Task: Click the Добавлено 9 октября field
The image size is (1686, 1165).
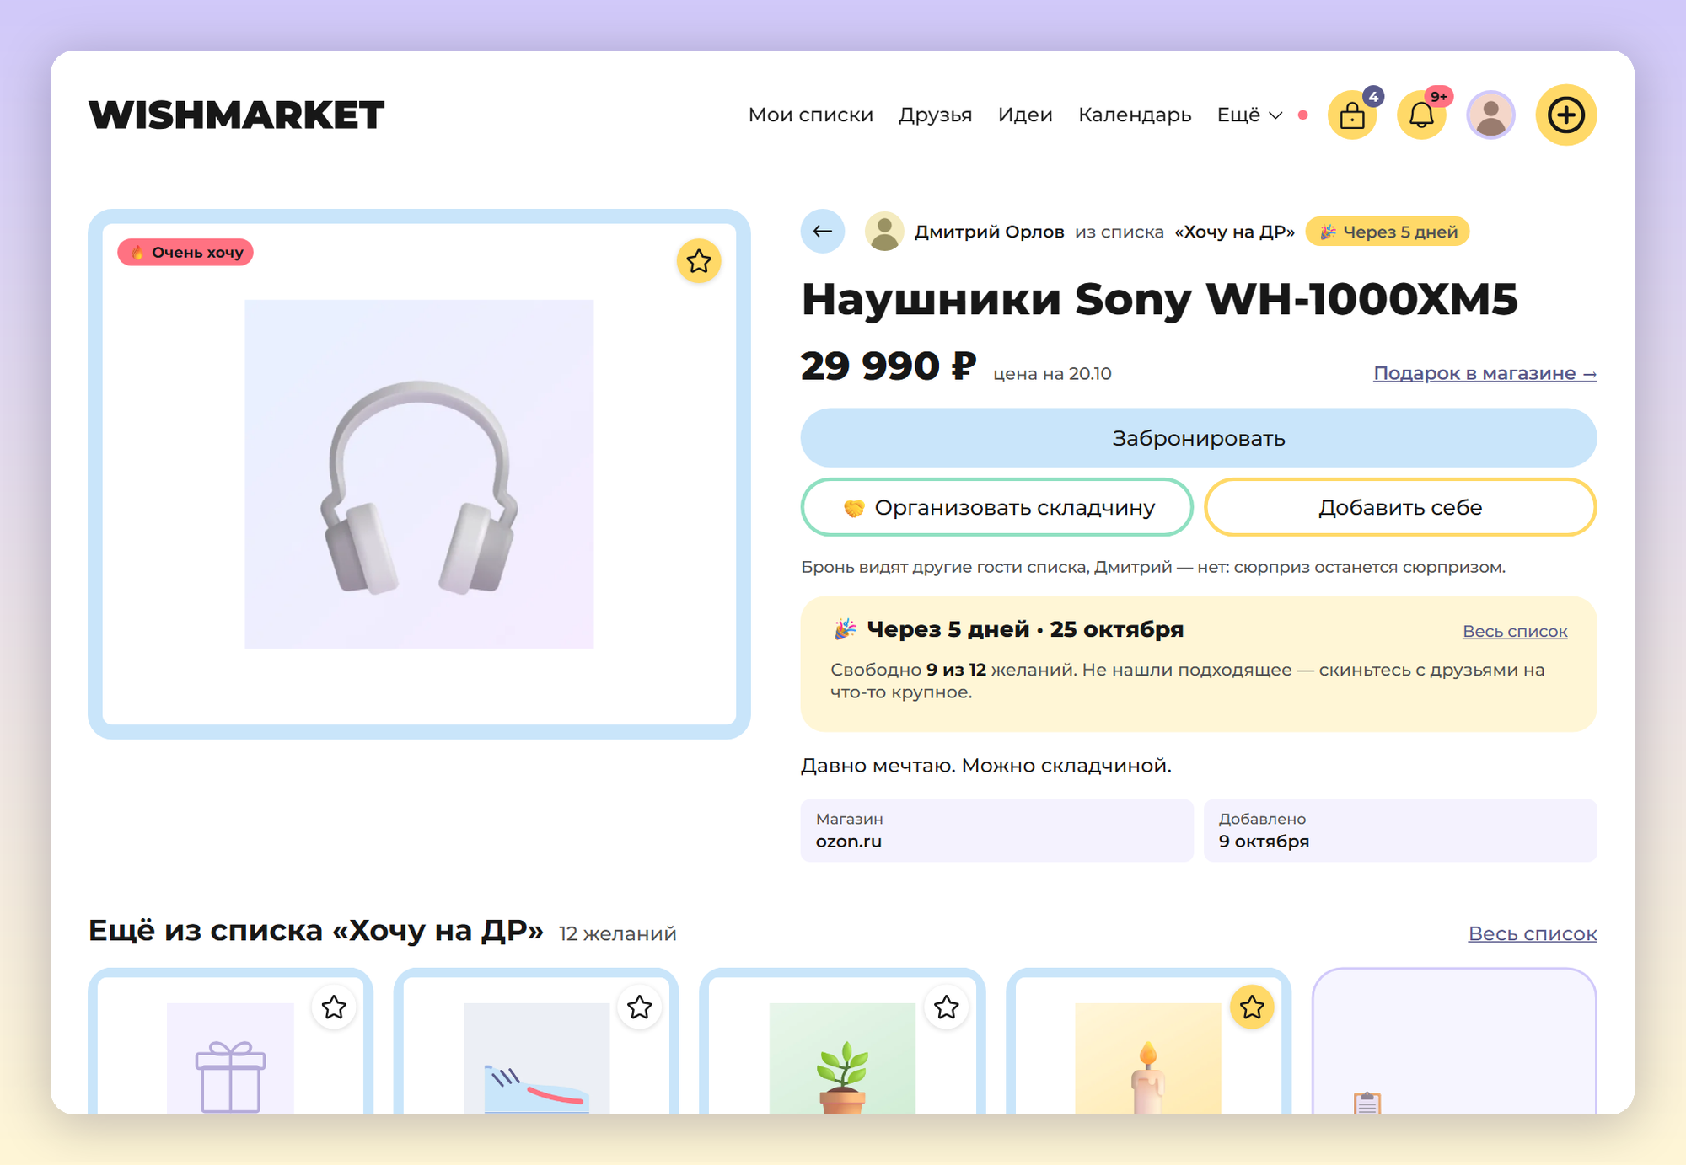Action: tap(1400, 830)
